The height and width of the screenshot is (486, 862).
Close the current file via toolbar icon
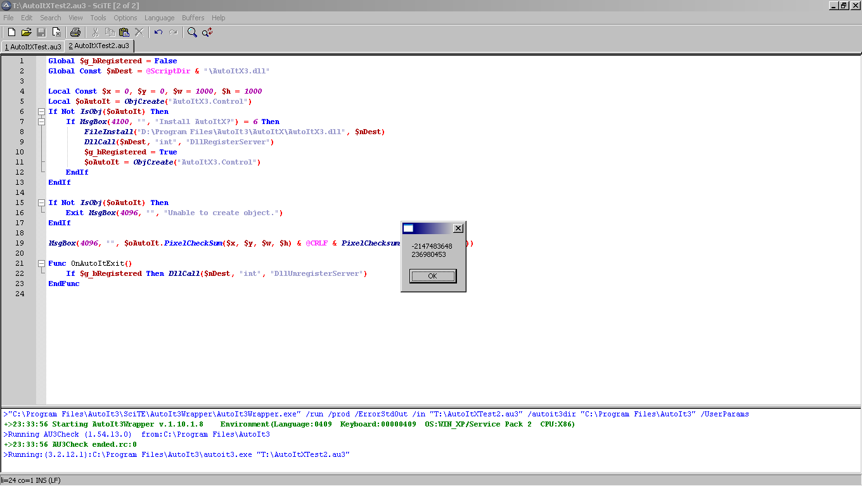coord(56,32)
